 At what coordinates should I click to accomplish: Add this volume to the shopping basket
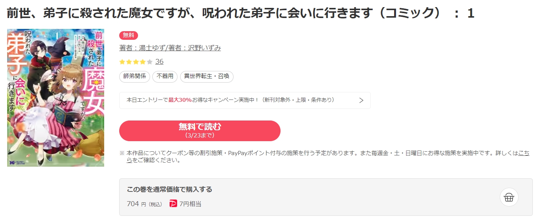(x=509, y=197)
